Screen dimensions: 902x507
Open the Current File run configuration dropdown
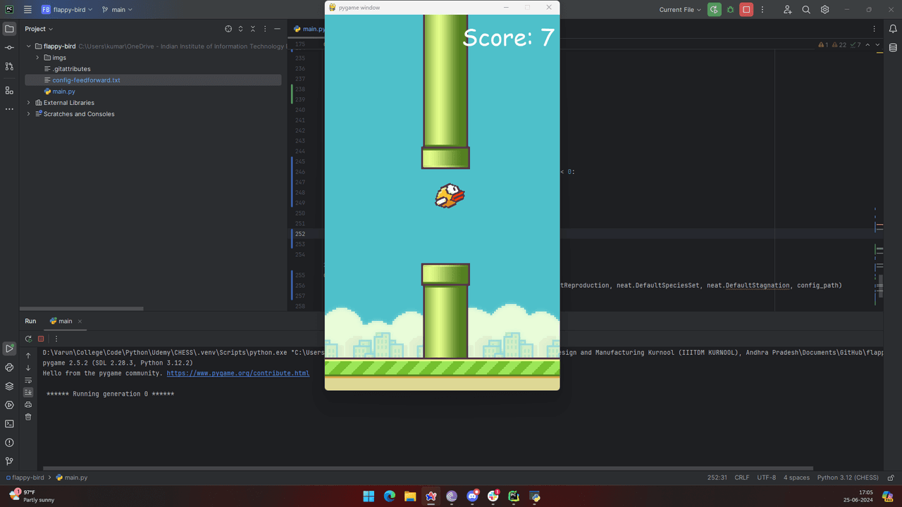680,10
